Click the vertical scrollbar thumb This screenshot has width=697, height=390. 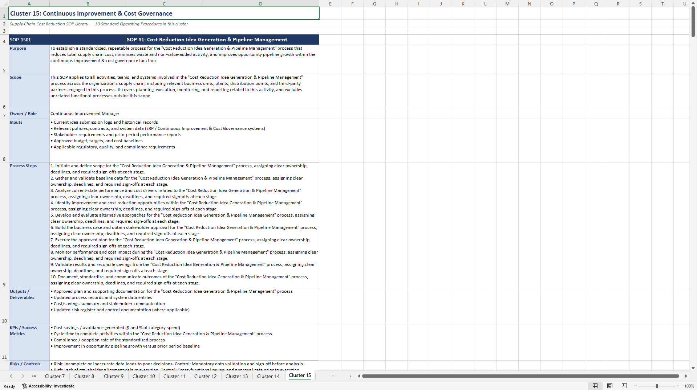(x=693, y=22)
